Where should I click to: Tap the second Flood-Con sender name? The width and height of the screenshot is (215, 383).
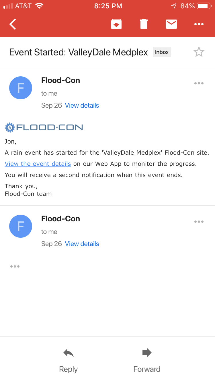(60, 219)
